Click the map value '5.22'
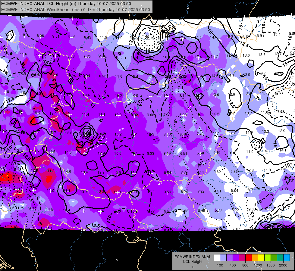This screenshot has height=271, width=295. (235, 210)
